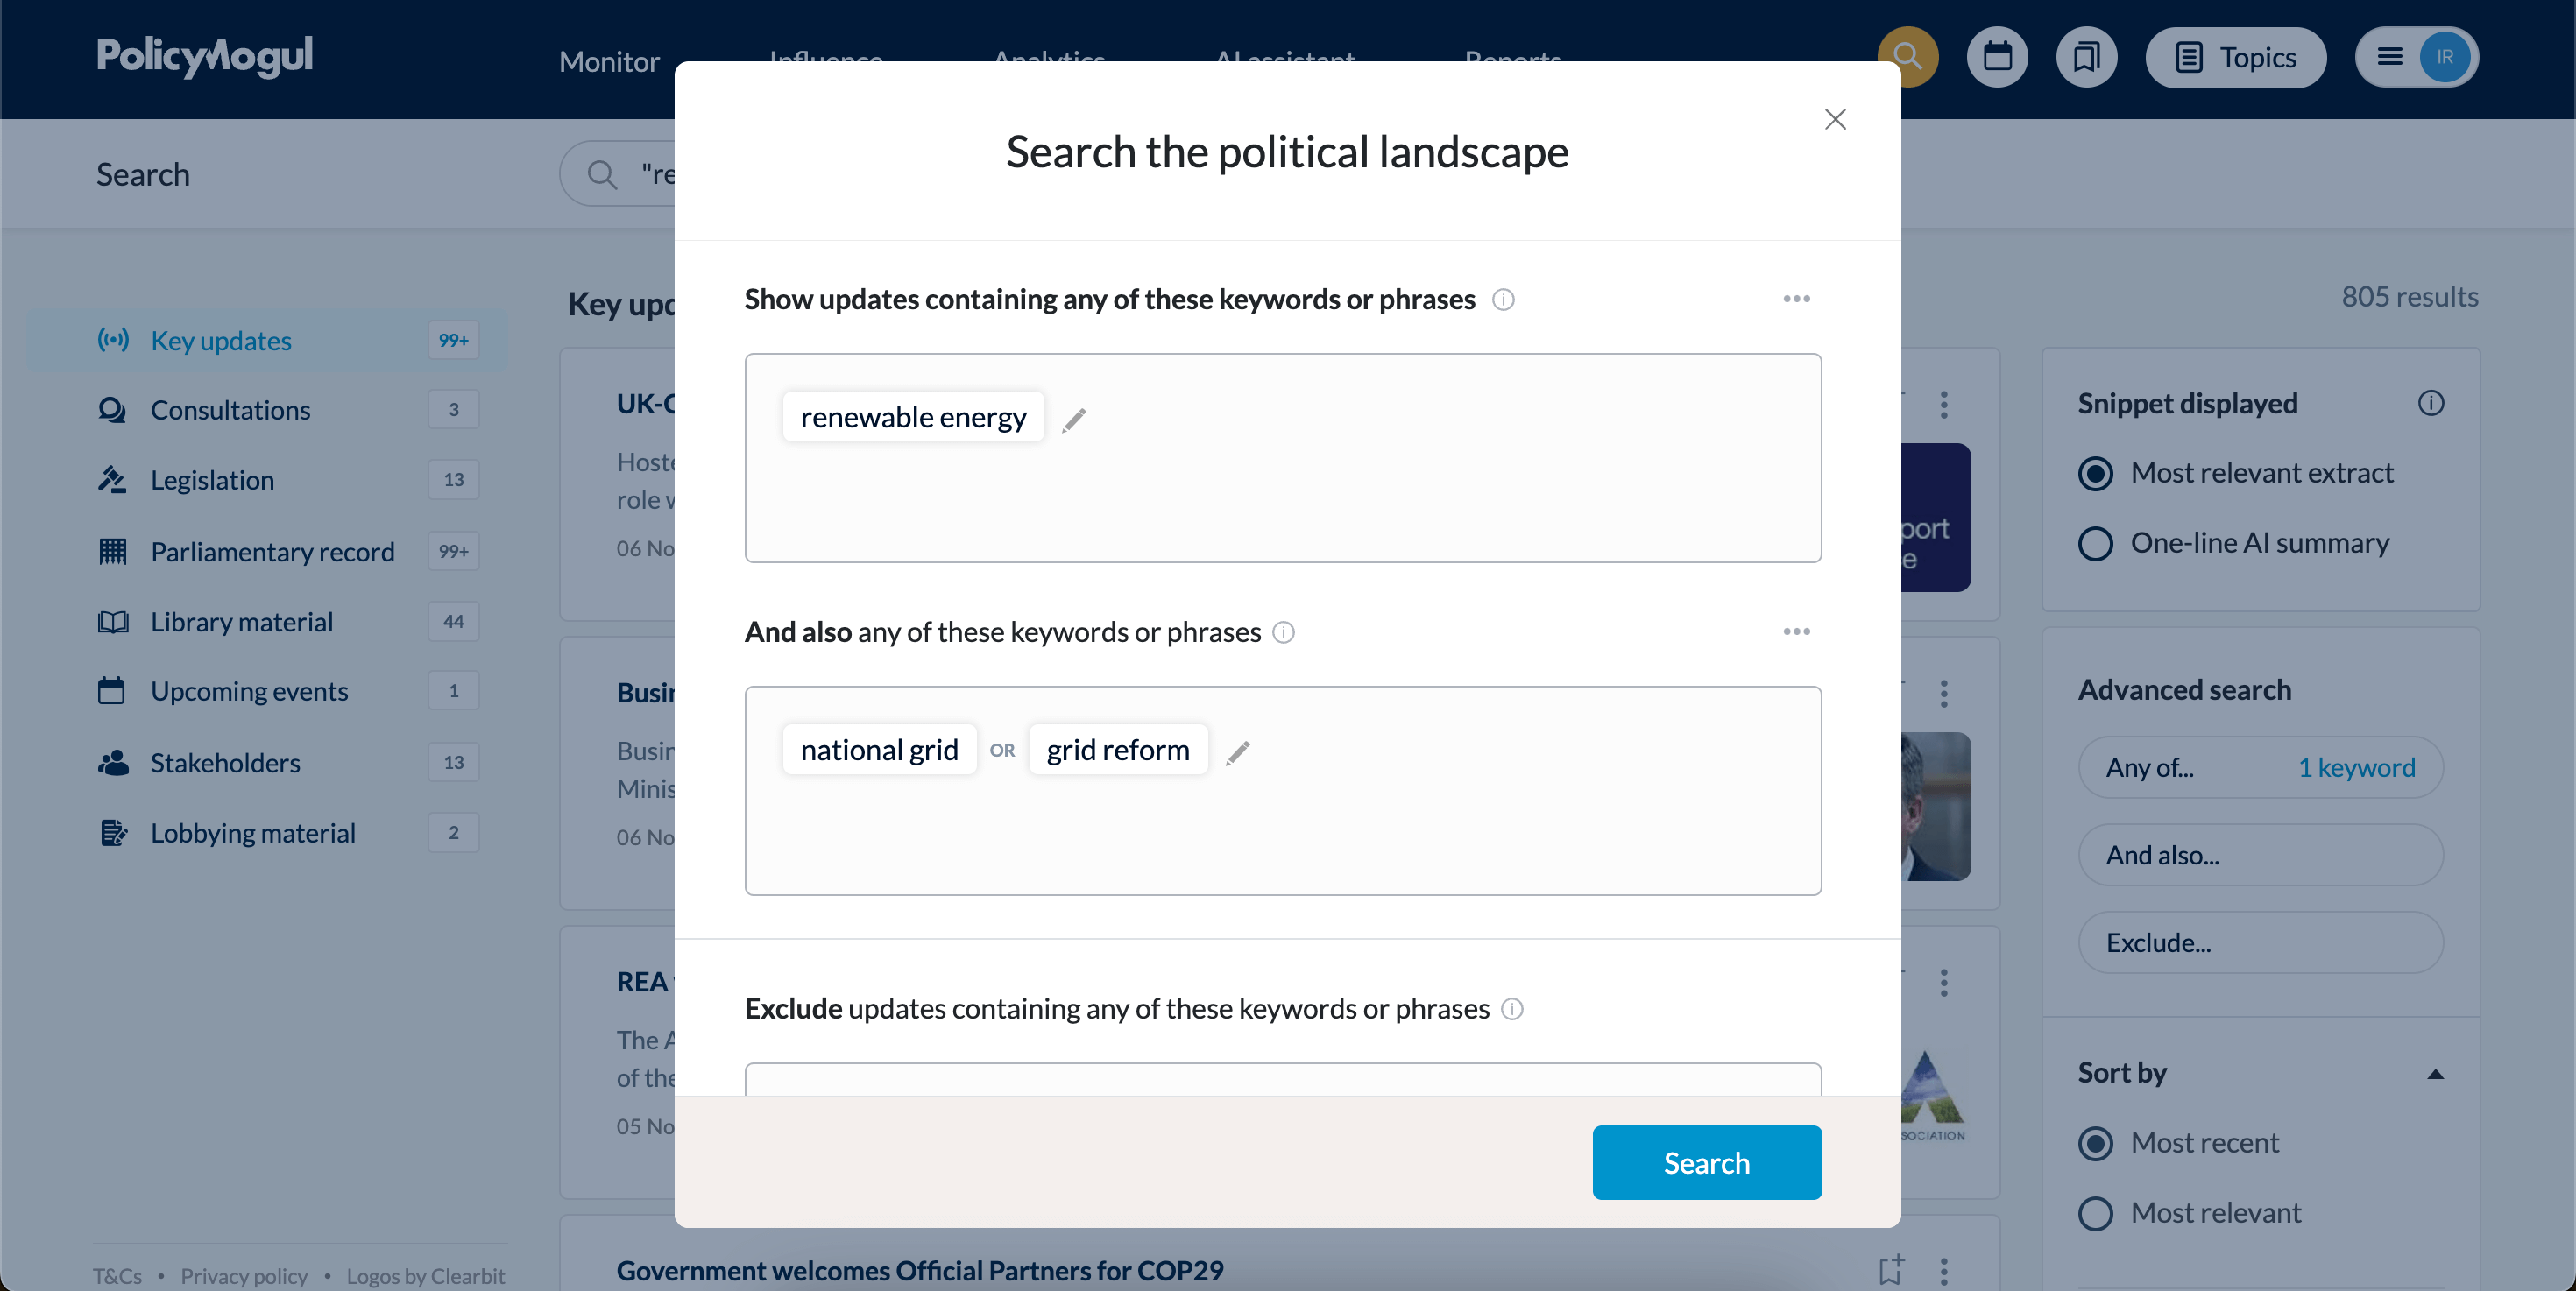
Task: Switch to Legislation in the sidebar
Action: [x=212, y=481]
